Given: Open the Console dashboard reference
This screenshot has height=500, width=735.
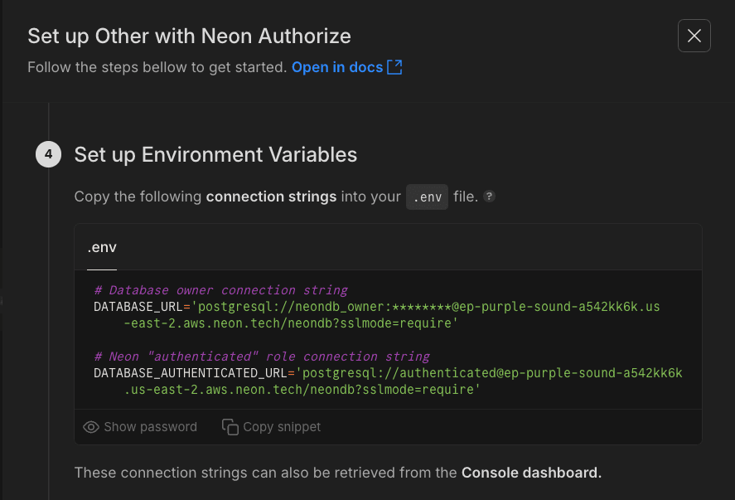Looking at the screenshot, I should coord(531,472).
